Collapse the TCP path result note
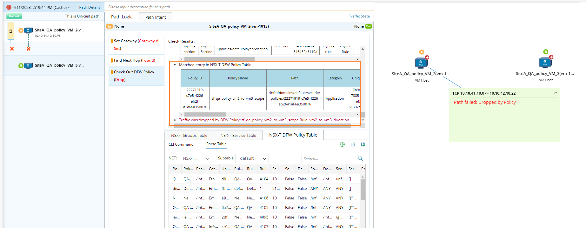 coord(556,93)
